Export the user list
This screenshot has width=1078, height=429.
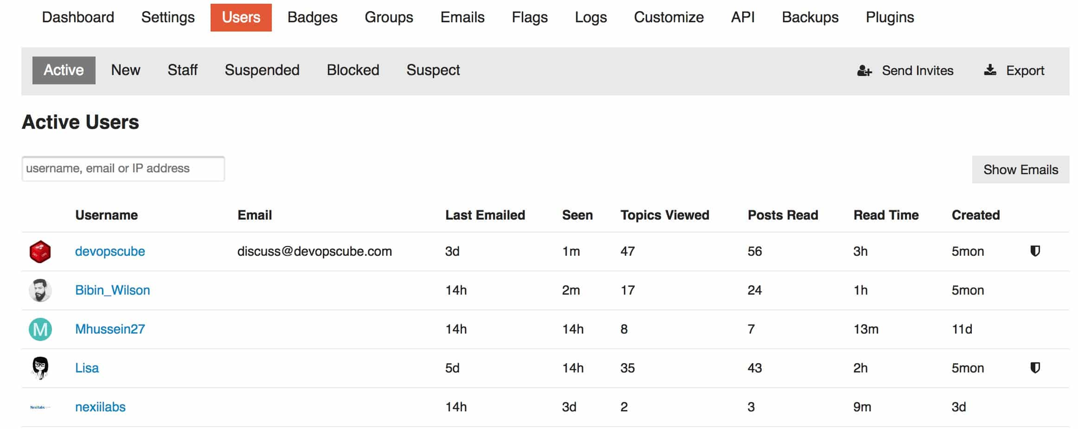coord(1014,71)
